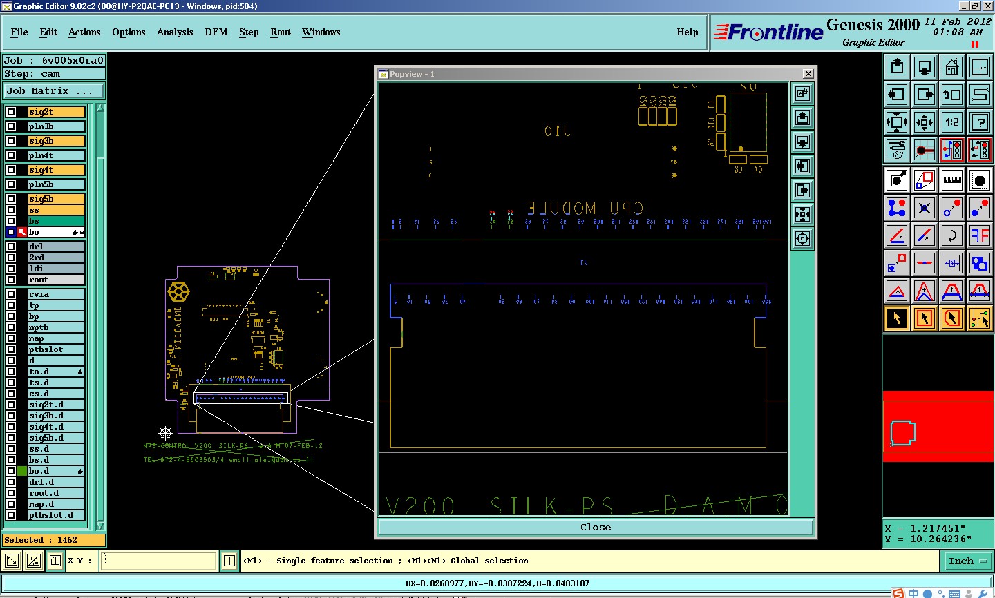The image size is (995, 598).
Task: Open the Edit menu
Action: (x=48, y=32)
